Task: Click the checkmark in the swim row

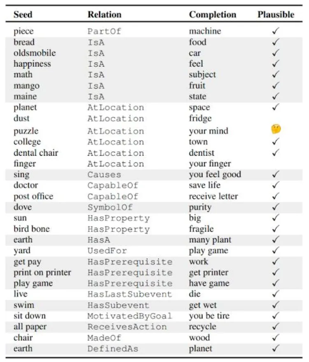Action: (276, 305)
